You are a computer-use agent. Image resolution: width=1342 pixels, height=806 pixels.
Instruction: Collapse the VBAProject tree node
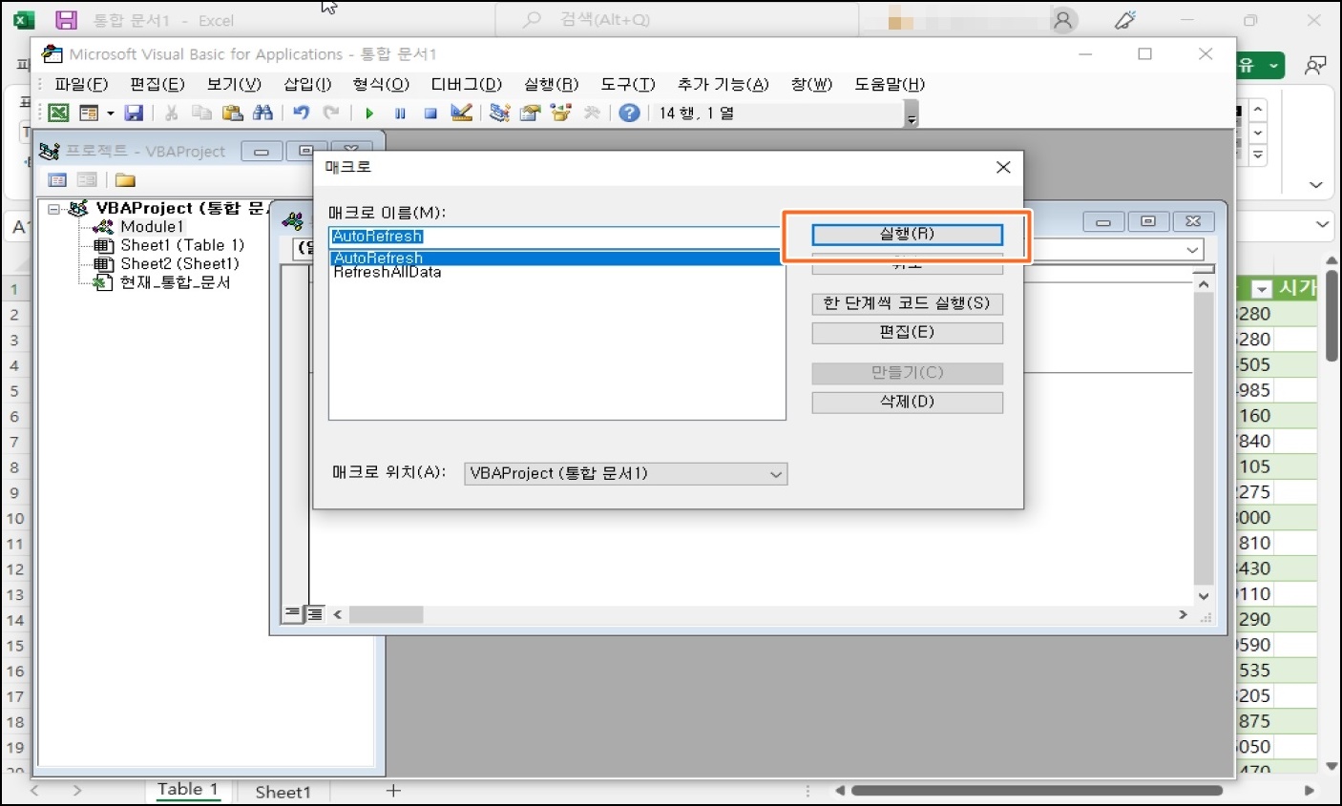coord(53,208)
